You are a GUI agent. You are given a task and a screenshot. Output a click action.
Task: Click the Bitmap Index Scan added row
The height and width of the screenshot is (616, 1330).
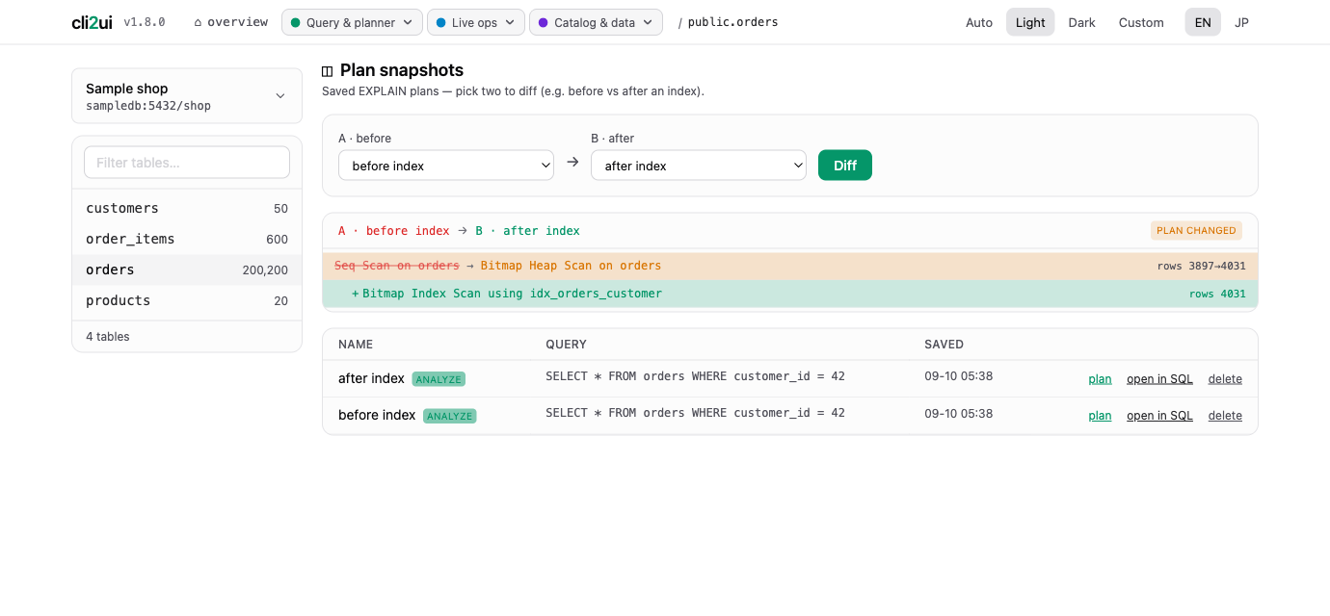[x=790, y=295]
